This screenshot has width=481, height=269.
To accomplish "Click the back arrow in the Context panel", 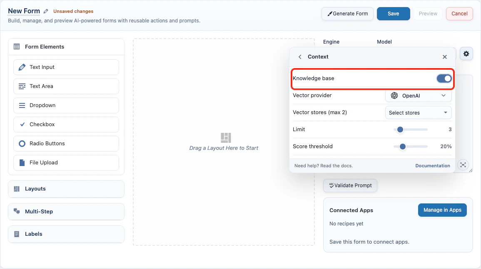I will click(x=300, y=56).
